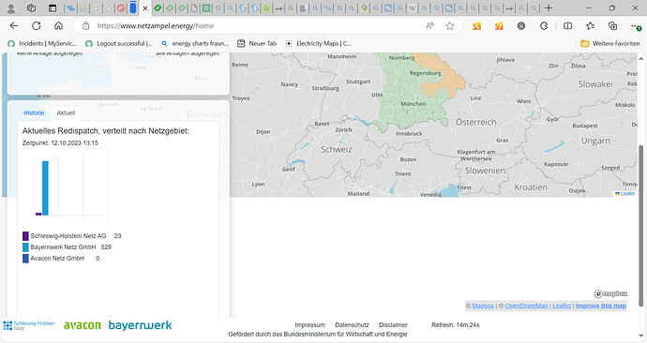Switch to the green D icon tab
The image size is (647, 343).
[206, 7]
